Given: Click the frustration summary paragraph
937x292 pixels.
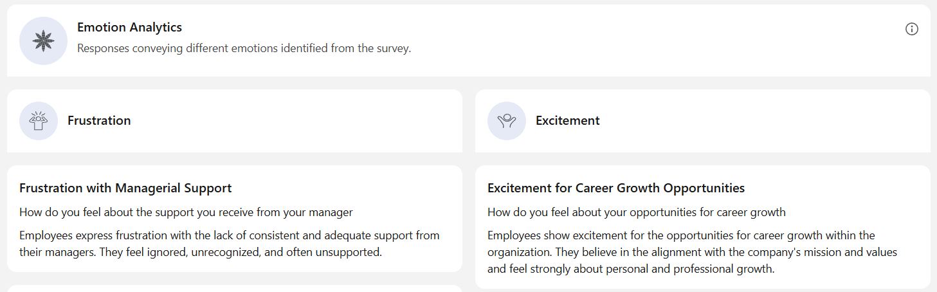Looking at the screenshot, I should [230, 244].
